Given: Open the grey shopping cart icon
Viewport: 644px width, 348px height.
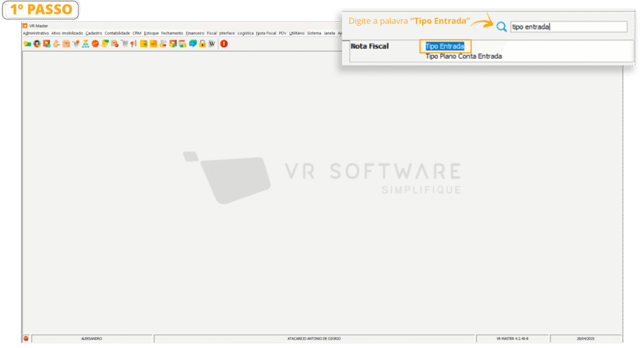Looking at the screenshot, I should pyautogui.click(x=125, y=44).
